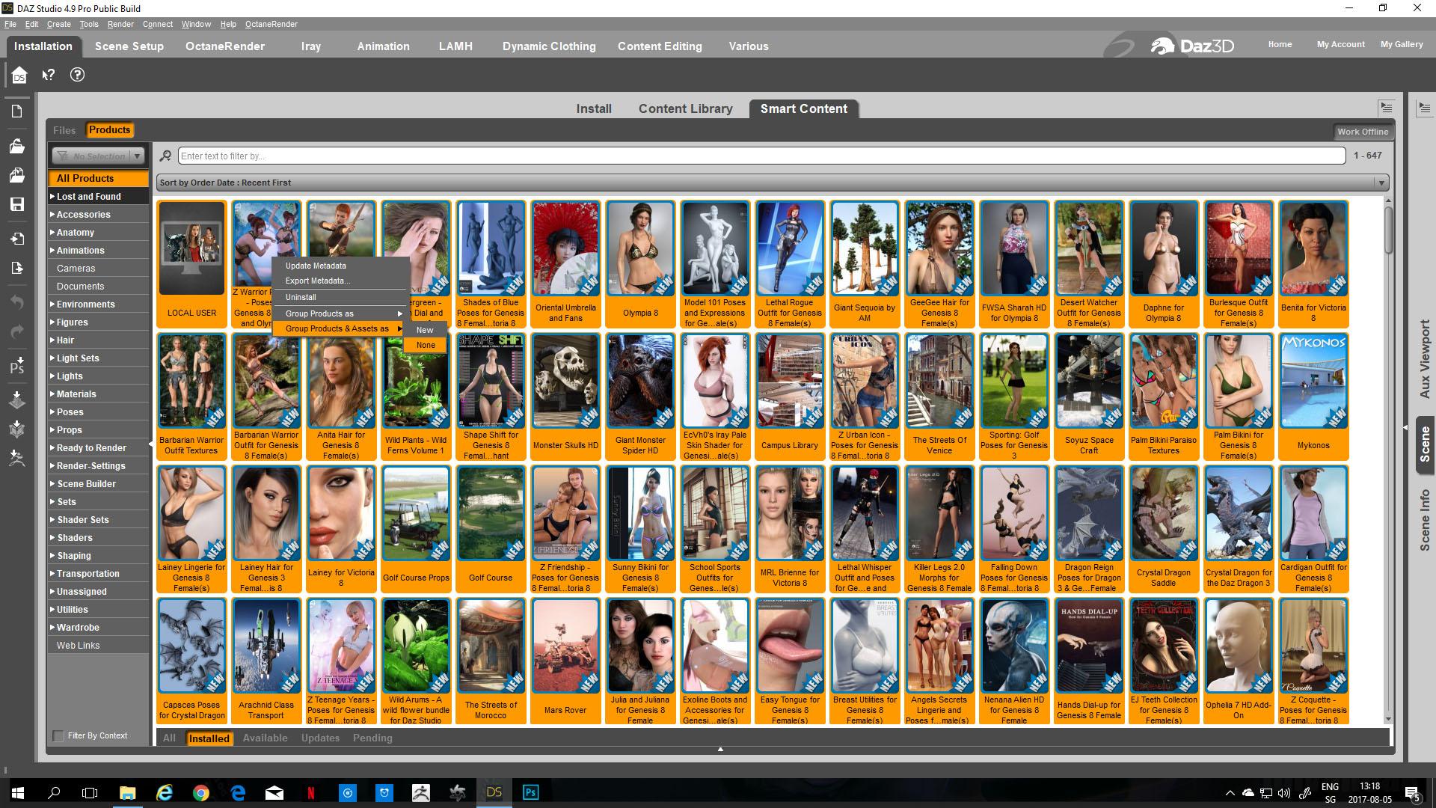The height and width of the screenshot is (808, 1436).
Task: Expand the Environments category
Action: [x=52, y=304]
